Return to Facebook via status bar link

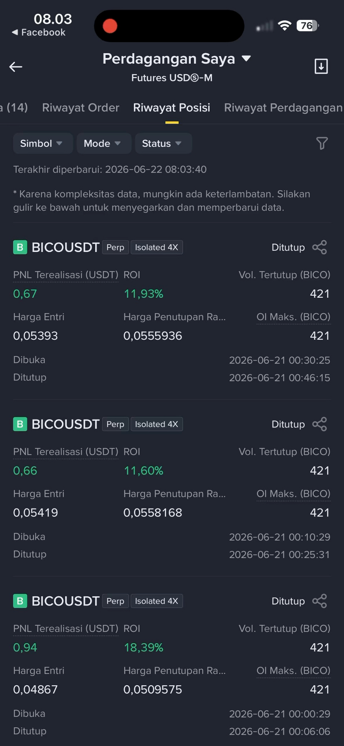coord(39,32)
